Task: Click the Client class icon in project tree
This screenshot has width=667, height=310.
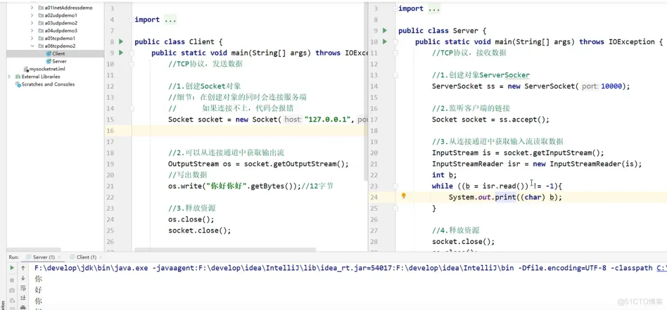Action: click(x=48, y=54)
